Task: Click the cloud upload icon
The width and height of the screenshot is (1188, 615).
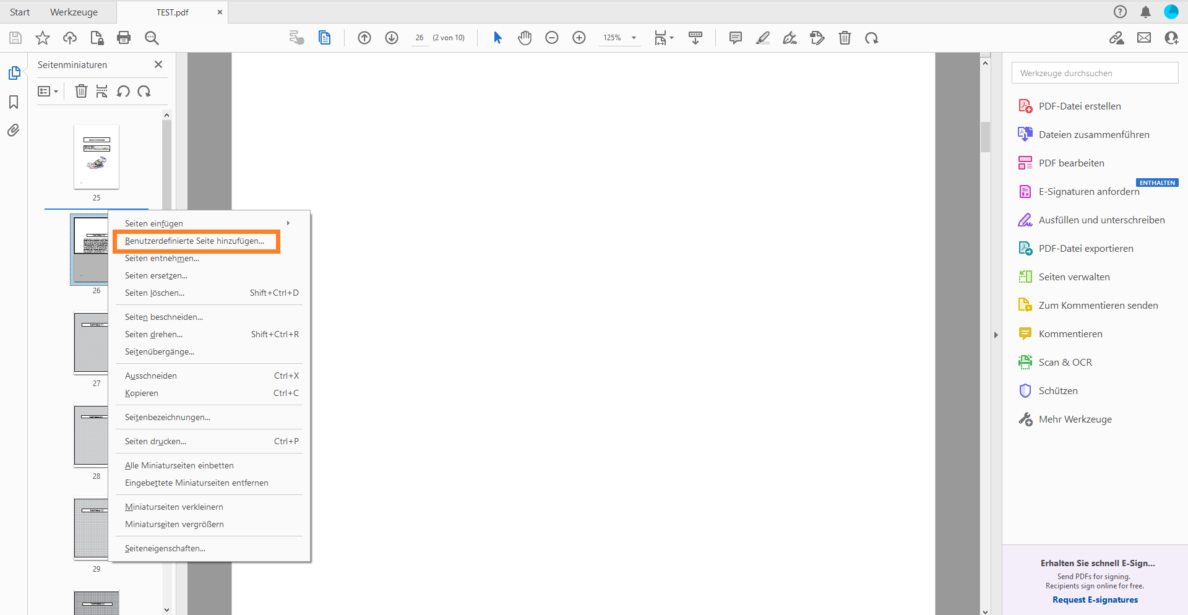Action: tap(70, 38)
